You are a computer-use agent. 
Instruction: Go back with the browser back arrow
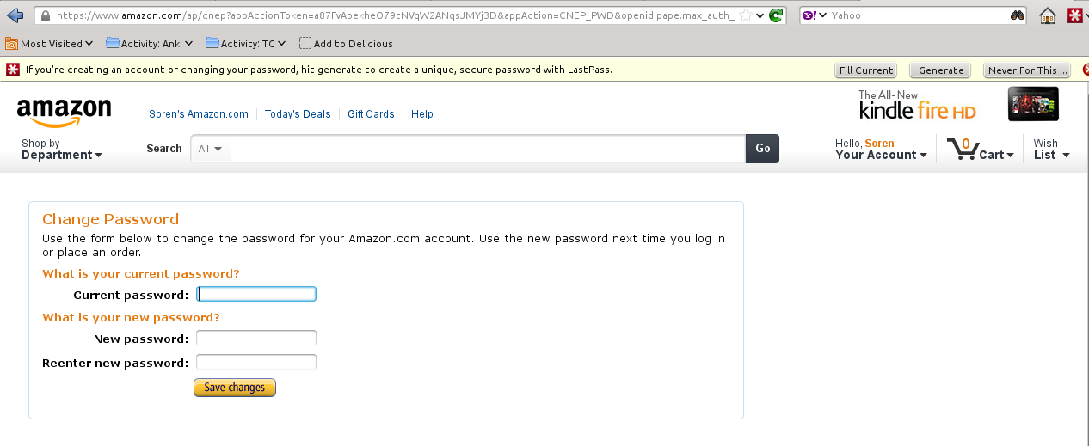coord(15,15)
